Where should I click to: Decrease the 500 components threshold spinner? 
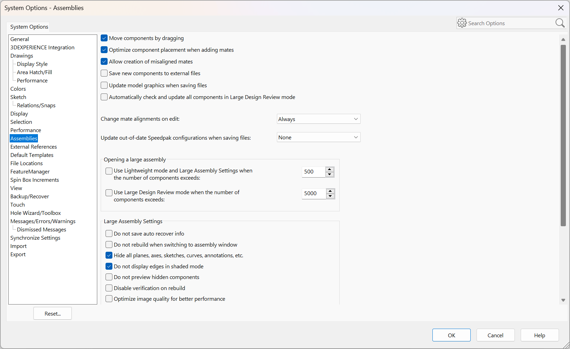point(330,174)
